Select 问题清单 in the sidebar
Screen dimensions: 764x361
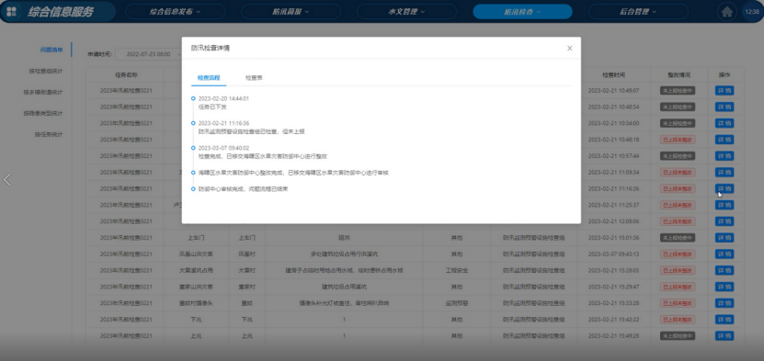[x=51, y=50]
